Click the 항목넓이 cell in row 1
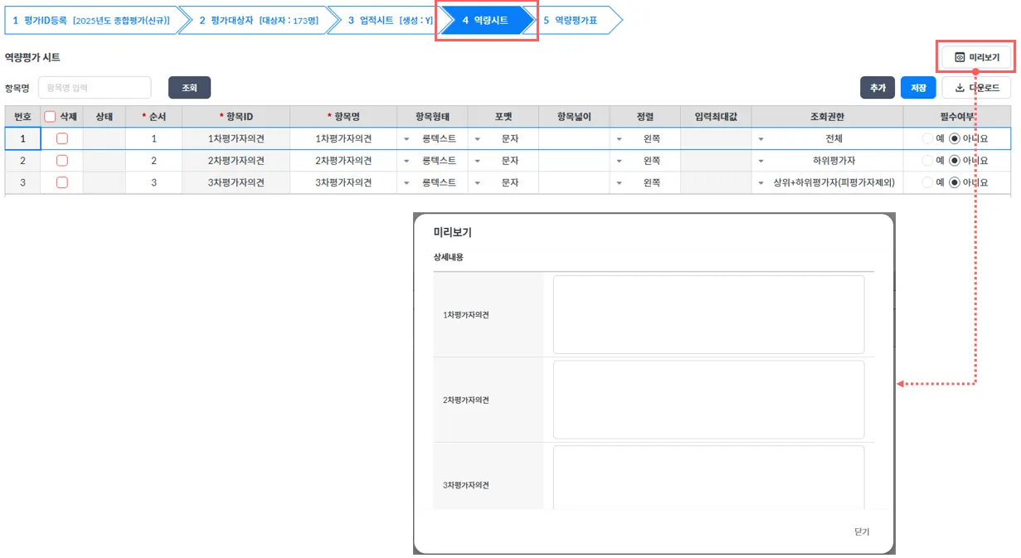1021x558 pixels. click(574, 138)
